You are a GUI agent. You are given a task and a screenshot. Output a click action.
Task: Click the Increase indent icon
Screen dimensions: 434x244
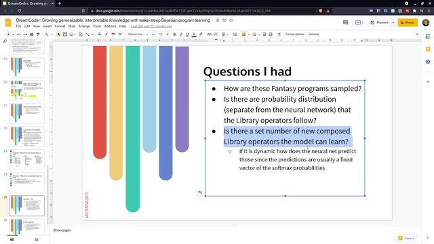point(271,35)
